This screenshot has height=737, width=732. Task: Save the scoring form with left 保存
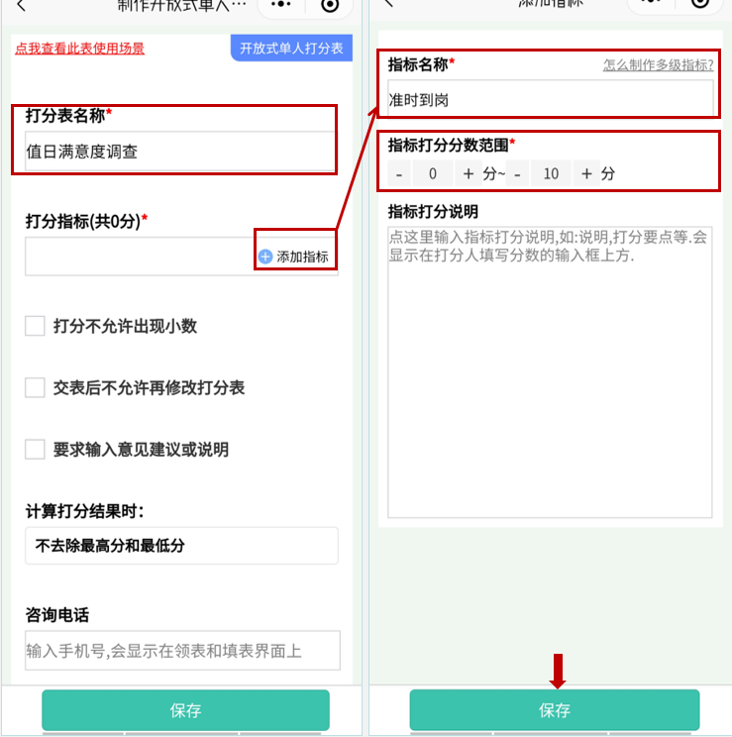[x=185, y=709]
